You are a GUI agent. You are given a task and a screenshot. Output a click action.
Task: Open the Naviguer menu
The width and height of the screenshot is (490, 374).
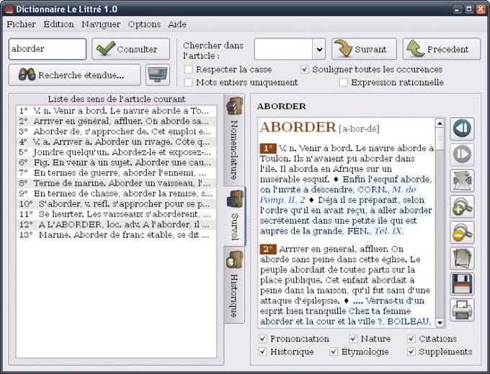(x=101, y=24)
